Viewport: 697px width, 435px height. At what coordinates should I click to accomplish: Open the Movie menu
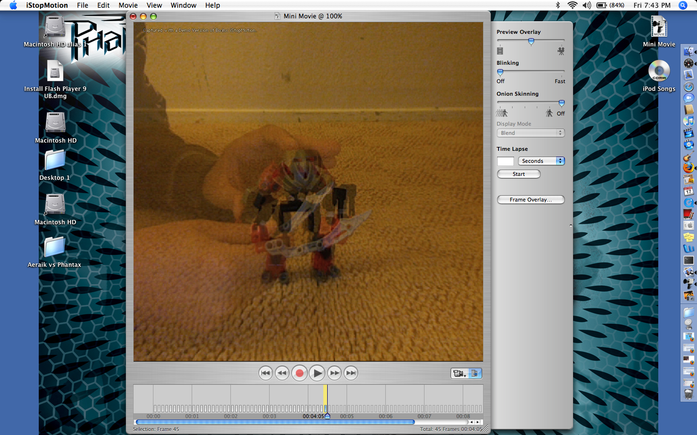coord(128,5)
